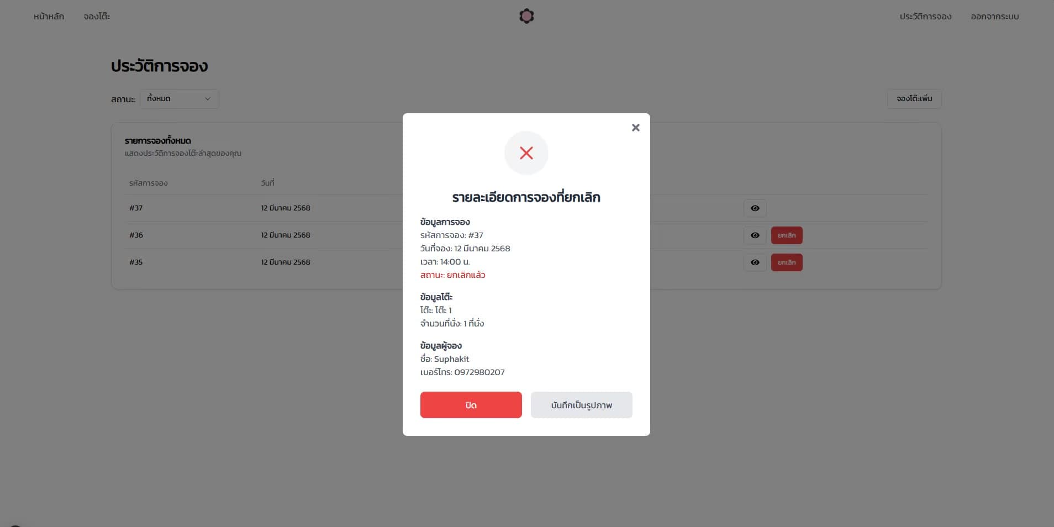Click the ปิด red close button
The image size is (1054, 527).
click(x=471, y=405)
